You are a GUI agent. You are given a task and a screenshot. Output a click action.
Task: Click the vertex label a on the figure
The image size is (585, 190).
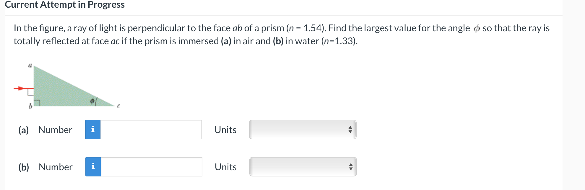pos(30,65)
